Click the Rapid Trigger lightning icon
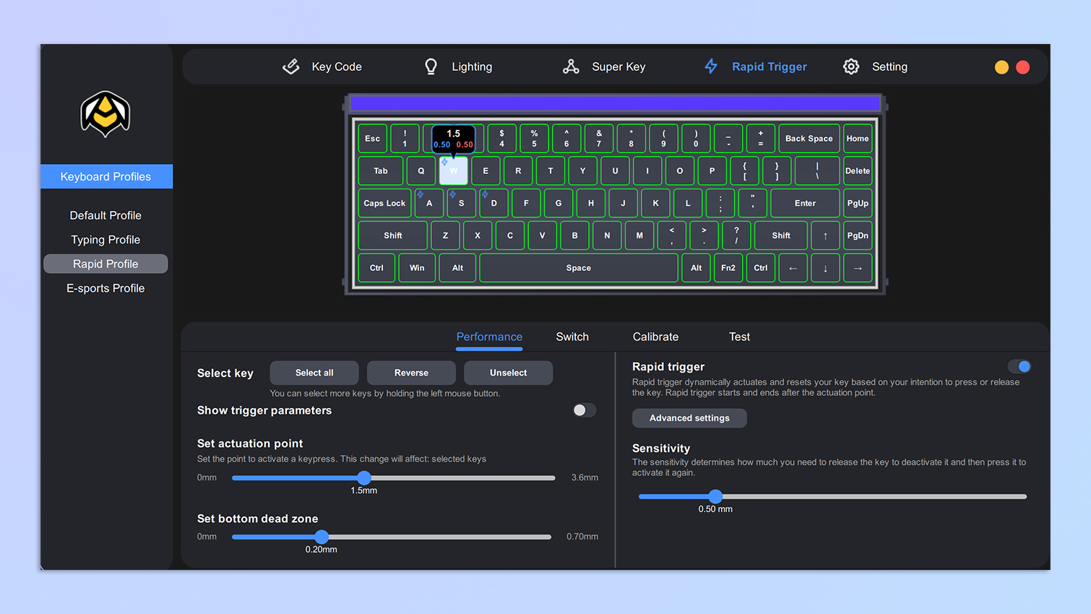 (711, 66)
